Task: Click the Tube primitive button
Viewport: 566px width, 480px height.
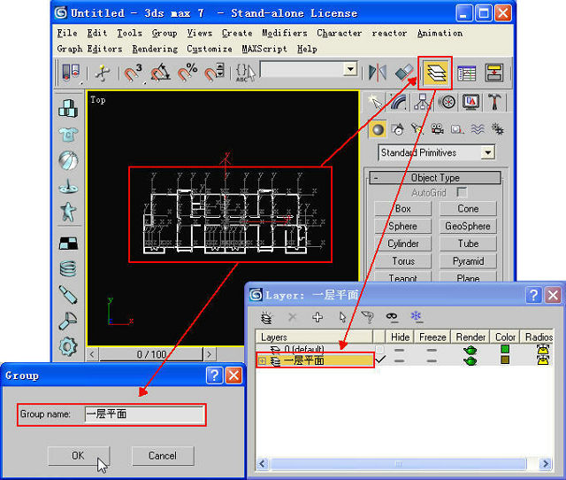Action: coord(468,244)
